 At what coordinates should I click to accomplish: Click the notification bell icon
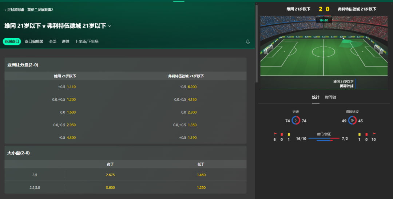coord(248,42)
